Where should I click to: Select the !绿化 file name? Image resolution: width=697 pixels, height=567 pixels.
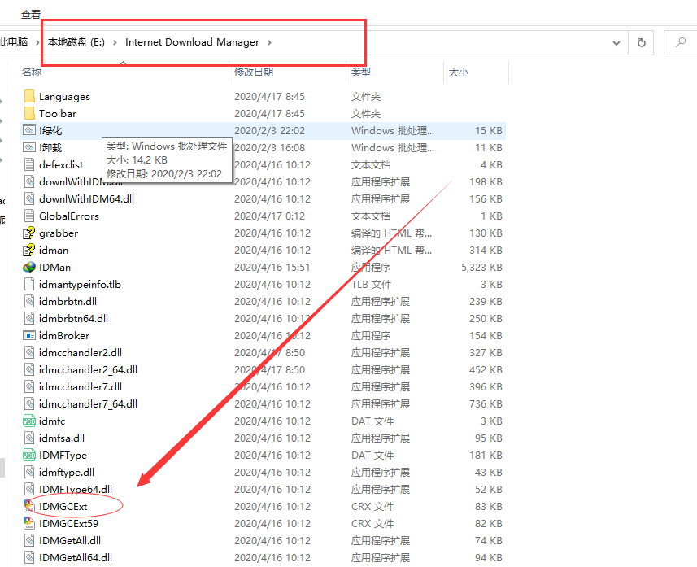coord(50,130)
